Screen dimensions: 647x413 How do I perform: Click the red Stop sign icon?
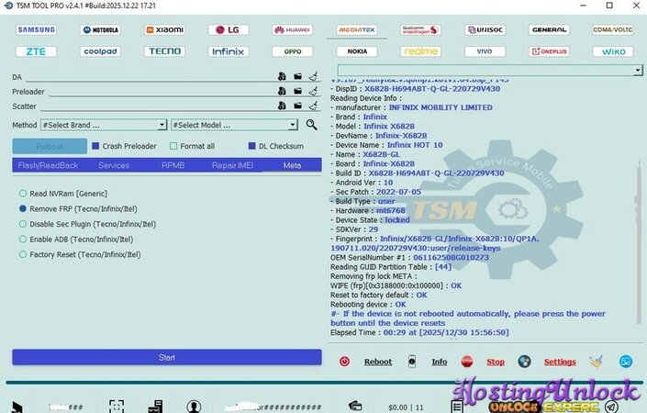tap(467, 362)
